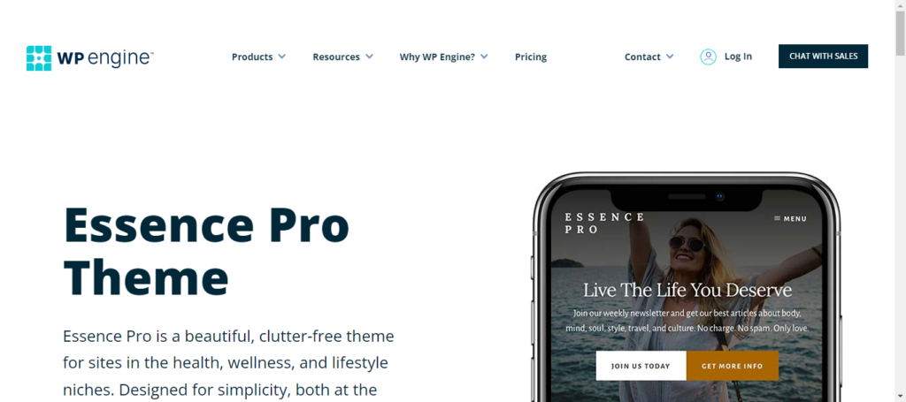Viewport: 906px width, 402px height.
Task: Click the WP Engine grid logo icon
Action: [x=39, y=58]
